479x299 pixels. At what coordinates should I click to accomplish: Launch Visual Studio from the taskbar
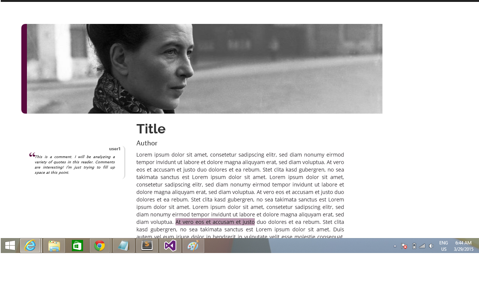pos(170,246)
